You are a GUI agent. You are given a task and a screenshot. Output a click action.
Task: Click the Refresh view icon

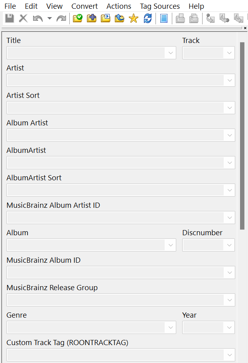click(148, 18)
